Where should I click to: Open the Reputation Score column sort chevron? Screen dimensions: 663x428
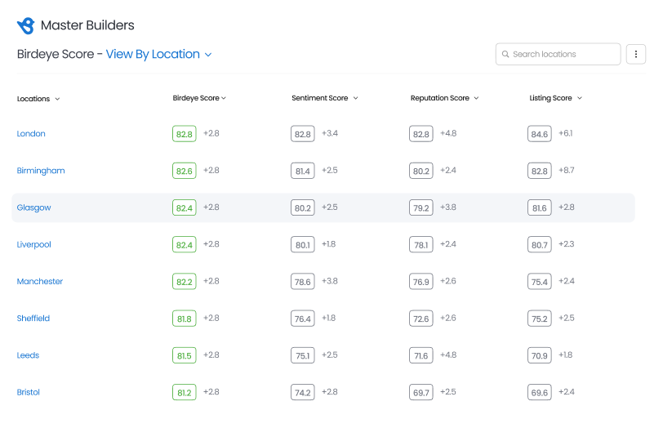pyautogui.click(x=476, y=98)
